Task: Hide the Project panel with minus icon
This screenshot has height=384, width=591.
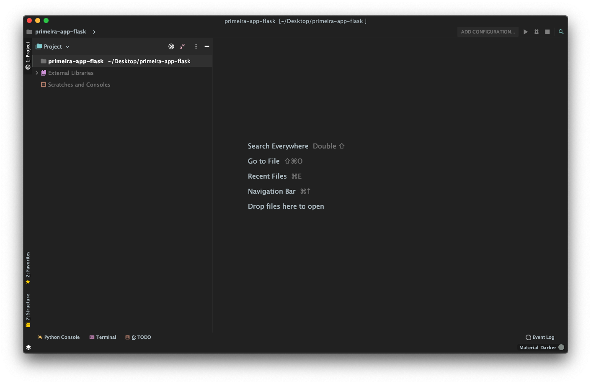Action: tap(207, 46)
